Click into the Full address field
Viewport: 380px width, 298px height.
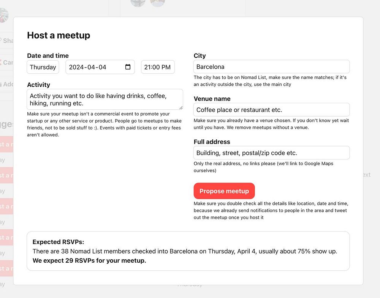click(x=271, y=153)
